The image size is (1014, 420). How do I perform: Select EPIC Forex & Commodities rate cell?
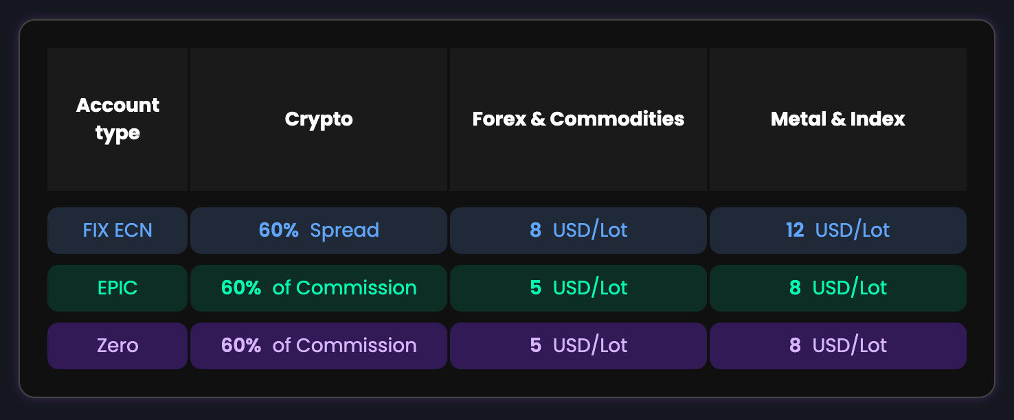(578, 288)
